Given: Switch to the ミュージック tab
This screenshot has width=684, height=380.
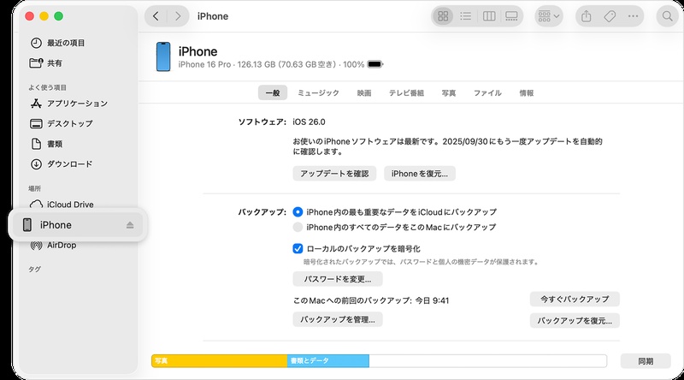Looking at the screenshot, I should pos(318,92).
